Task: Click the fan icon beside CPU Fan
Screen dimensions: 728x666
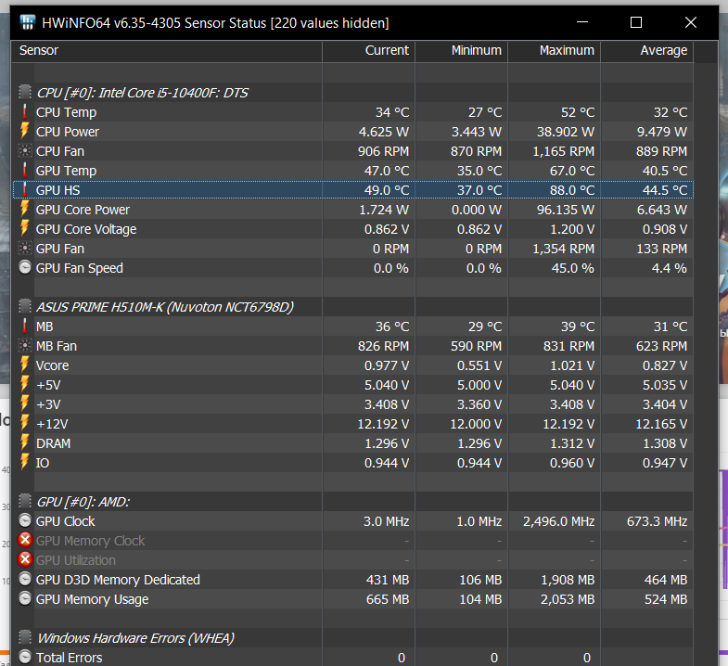Action: pos(25,151)
